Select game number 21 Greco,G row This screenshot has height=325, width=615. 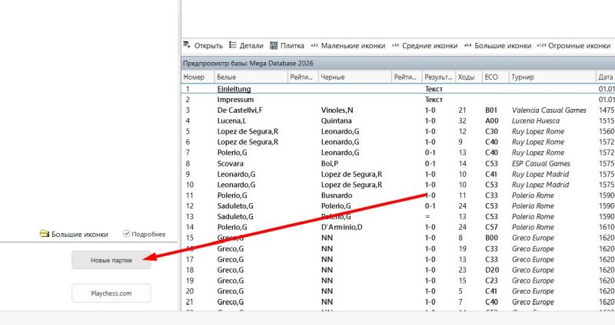398,302
